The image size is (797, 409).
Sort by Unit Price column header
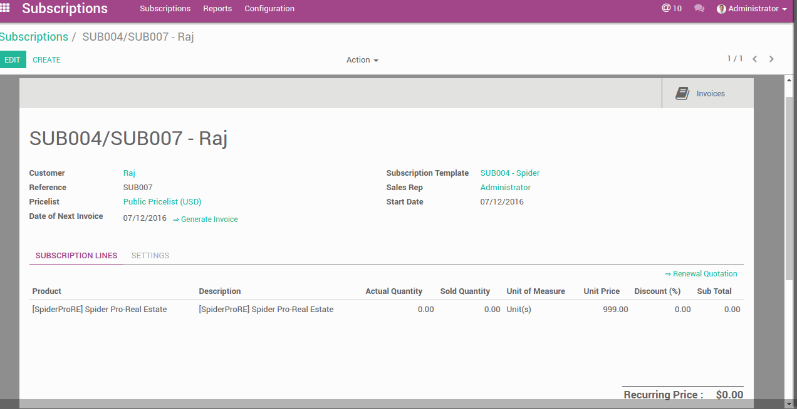coord(602,291)
